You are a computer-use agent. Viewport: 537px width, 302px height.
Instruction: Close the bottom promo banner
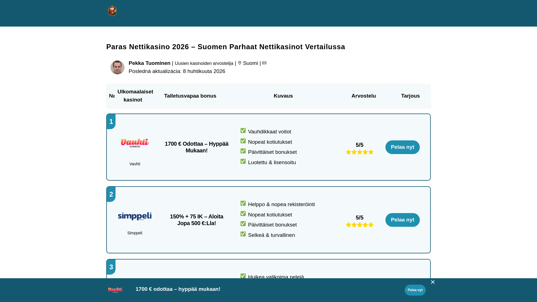click(x=433, y=282)
